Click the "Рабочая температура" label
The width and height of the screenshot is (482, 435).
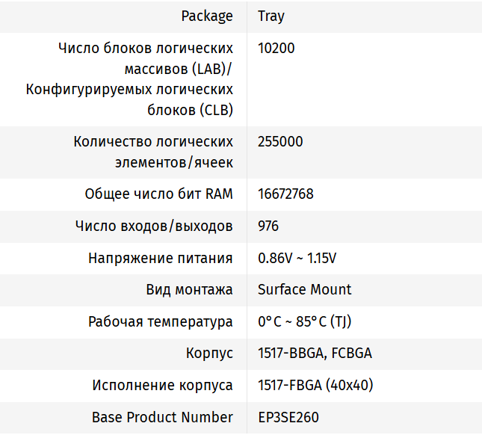pyautogui.click(x=161, y=322)
